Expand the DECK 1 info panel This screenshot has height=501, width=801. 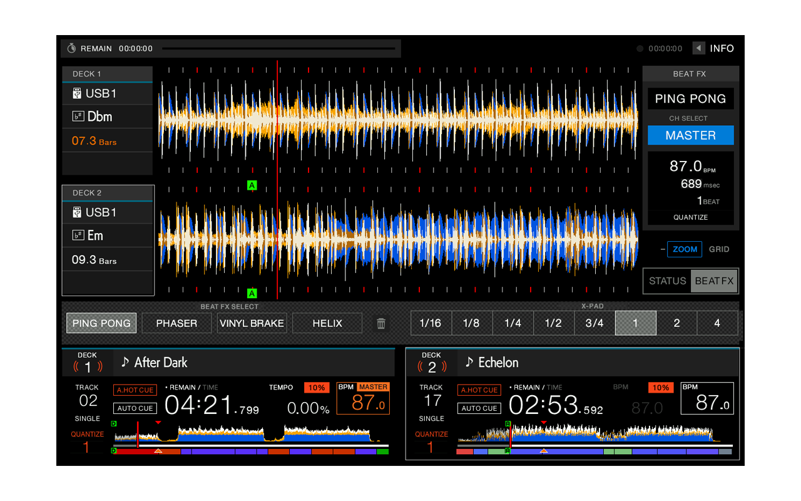point(107,73)
